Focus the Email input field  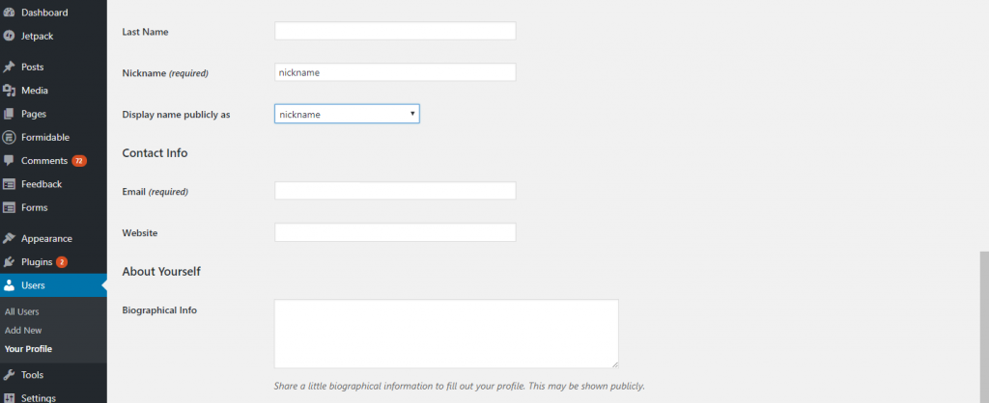click(x=395, y=191)
